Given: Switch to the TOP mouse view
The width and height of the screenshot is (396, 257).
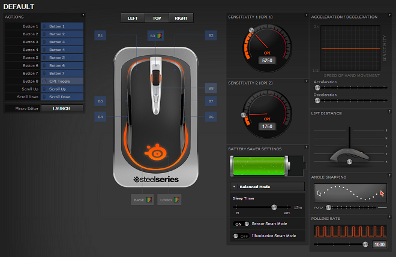Looking at the screenshot, I should click(157, 18).
